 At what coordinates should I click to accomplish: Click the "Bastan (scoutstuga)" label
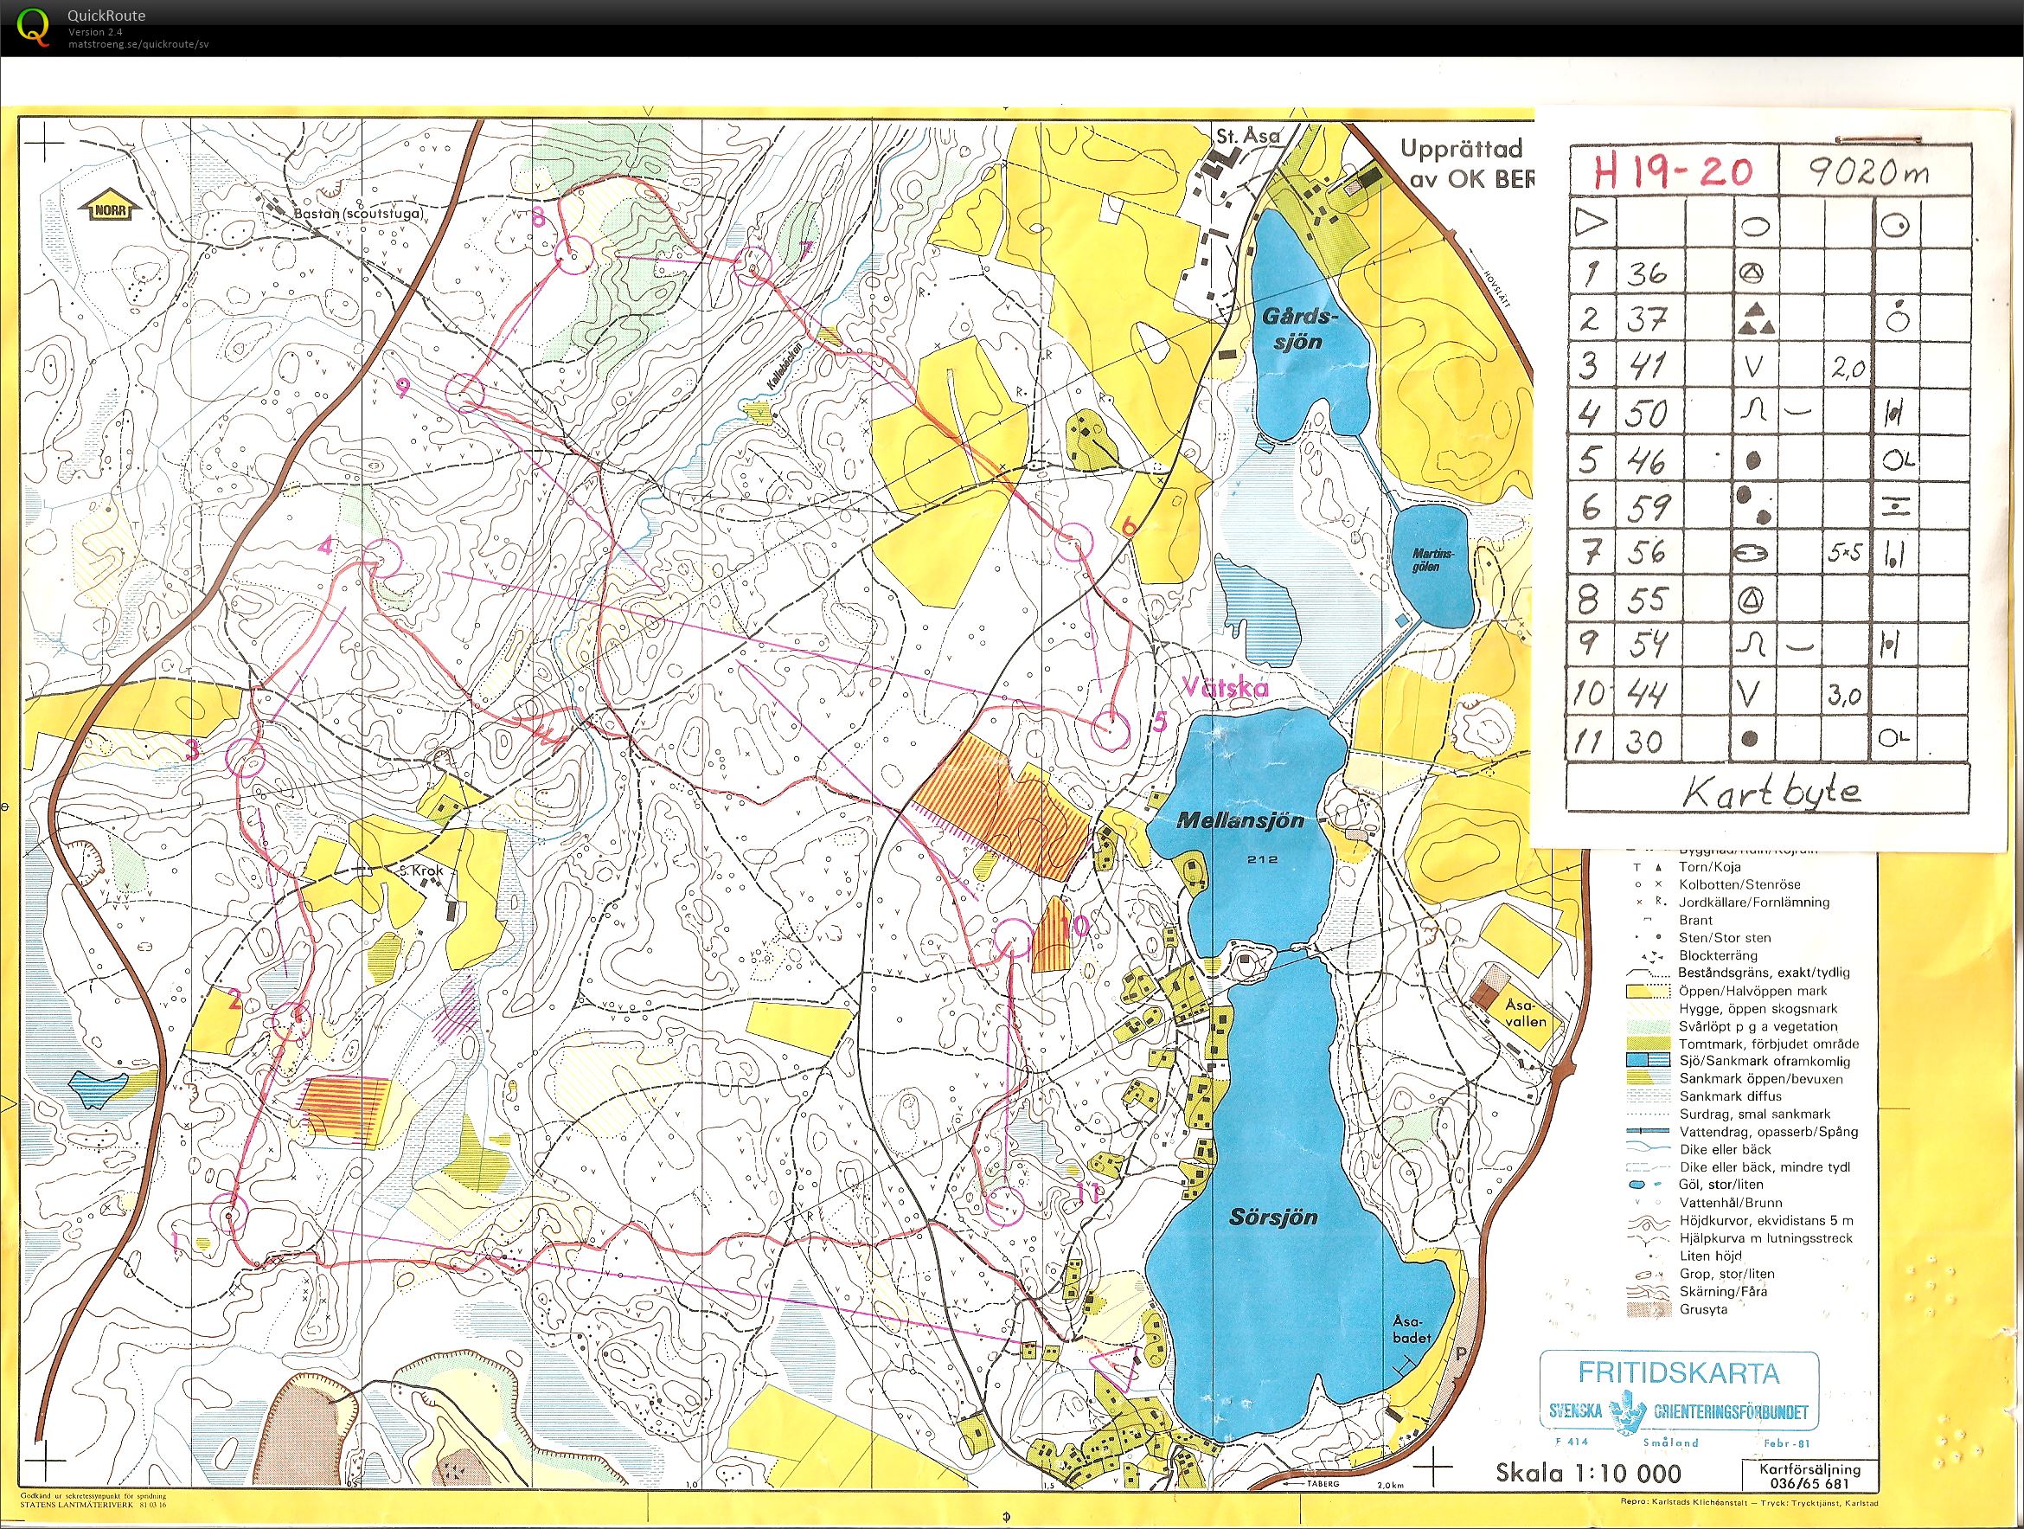tap(358, 214)
